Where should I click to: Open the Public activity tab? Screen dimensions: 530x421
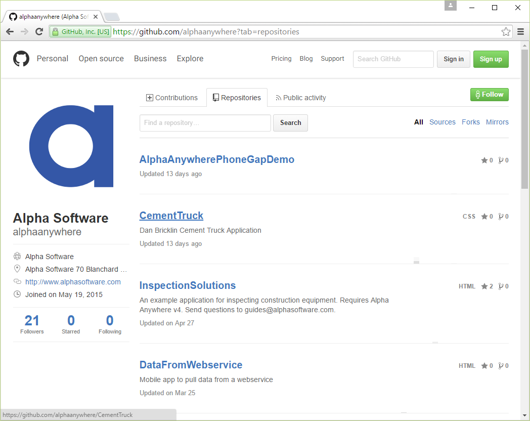[x=301, y=98]
